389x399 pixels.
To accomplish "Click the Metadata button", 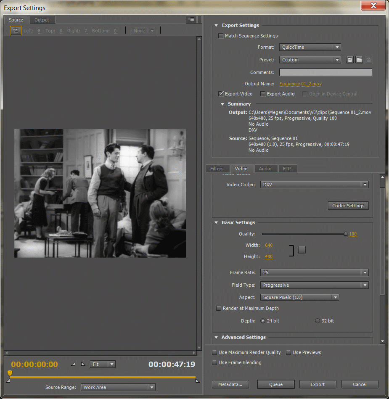I will point(230,384).
